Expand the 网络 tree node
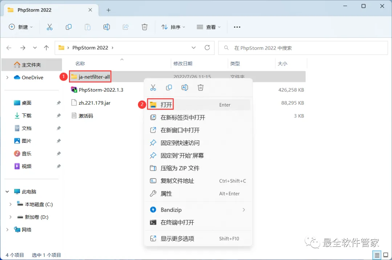The image size is (392, 260). click(7, 230)
